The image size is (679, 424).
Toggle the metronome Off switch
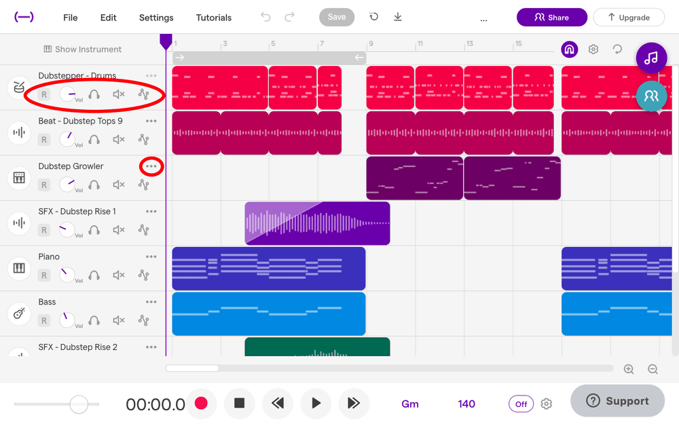point(521,404)
